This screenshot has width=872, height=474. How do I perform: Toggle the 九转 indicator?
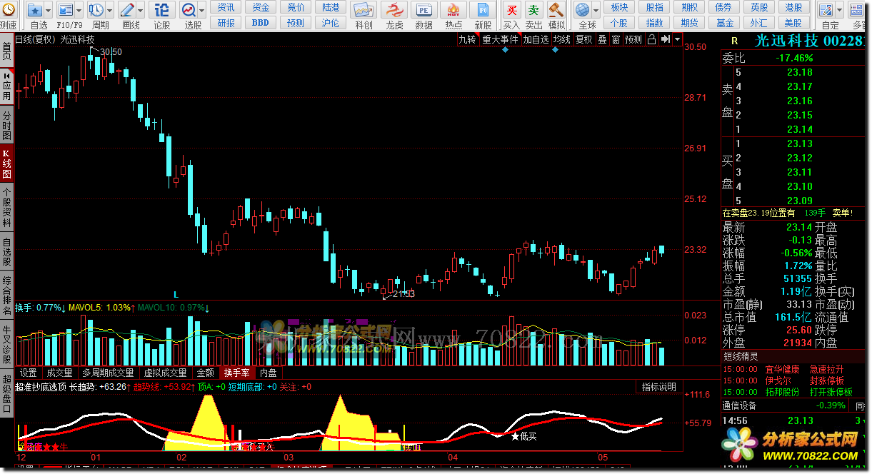click(x=468, y=39)
